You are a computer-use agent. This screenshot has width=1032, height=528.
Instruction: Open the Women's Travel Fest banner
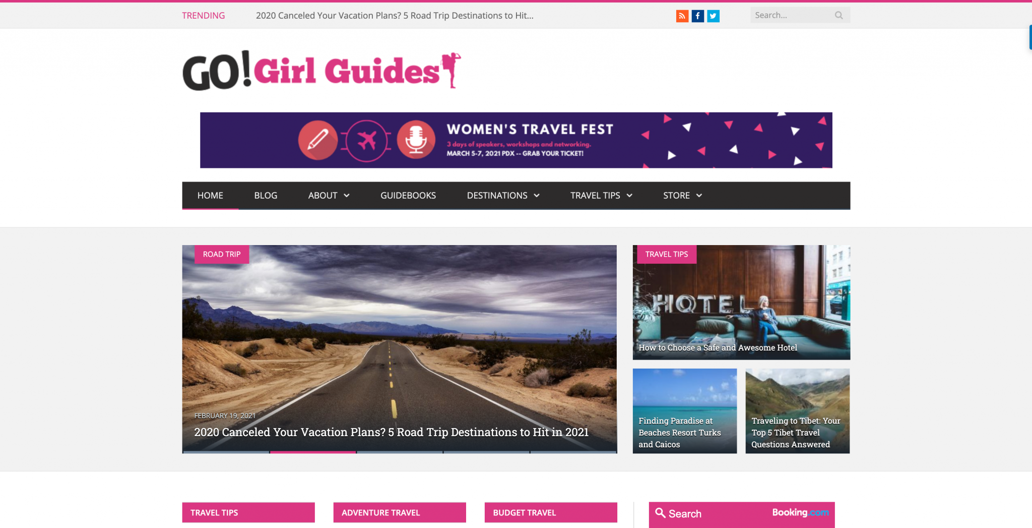point(516,140)
